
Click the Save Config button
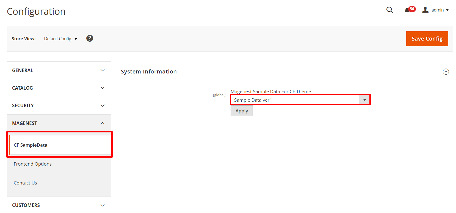(x=427, y=39)
